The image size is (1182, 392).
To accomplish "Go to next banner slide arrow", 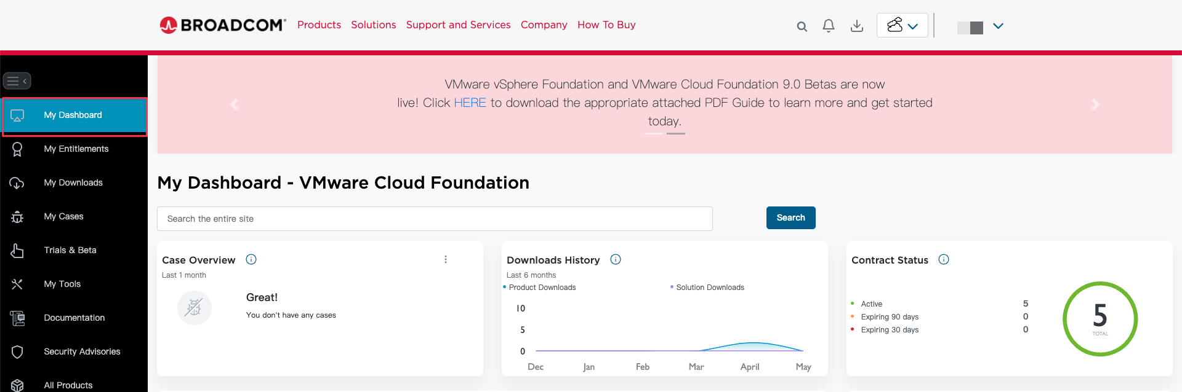I will coord(1095,104).
